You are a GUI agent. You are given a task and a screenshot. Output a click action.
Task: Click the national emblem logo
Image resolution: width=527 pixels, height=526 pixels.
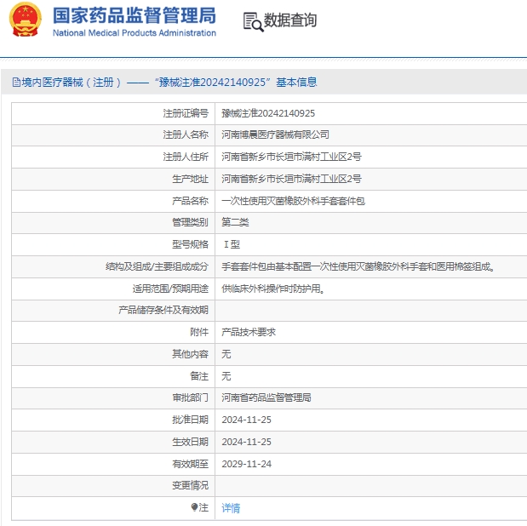26,20
